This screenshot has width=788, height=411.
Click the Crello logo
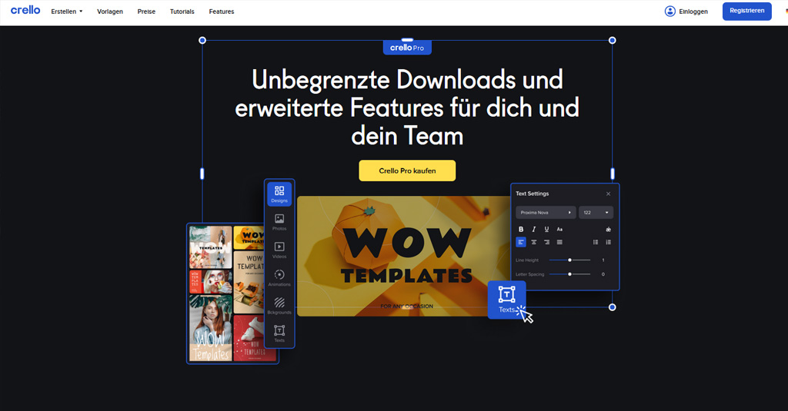pos(25,11)
